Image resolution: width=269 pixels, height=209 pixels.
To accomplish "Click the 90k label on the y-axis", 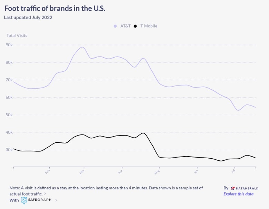I will (x=9, y=45).
